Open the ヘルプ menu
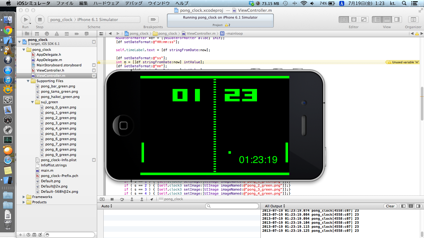 (x=182, y=3)
